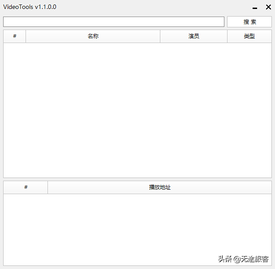Viewport: 275px width, 269px height.
Task: Sort by 类型 column header
Action: coord(249,36)
